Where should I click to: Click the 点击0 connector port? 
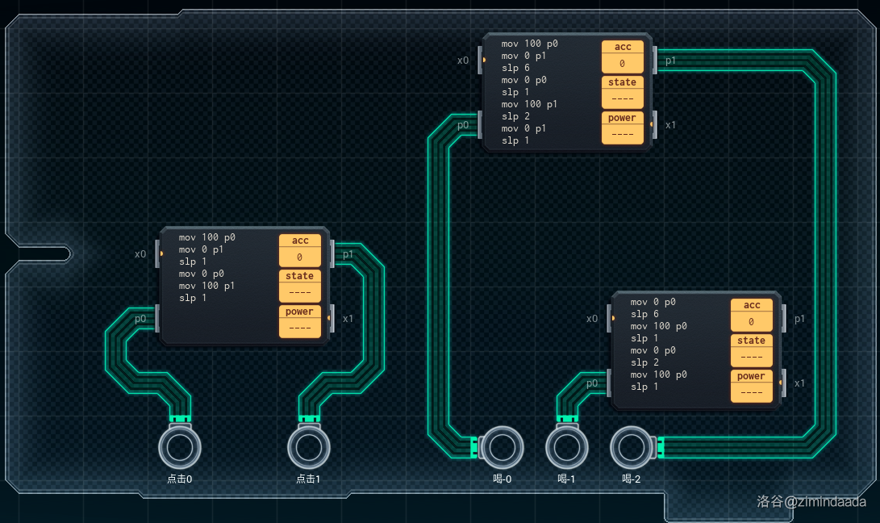[x=179, y=447]
